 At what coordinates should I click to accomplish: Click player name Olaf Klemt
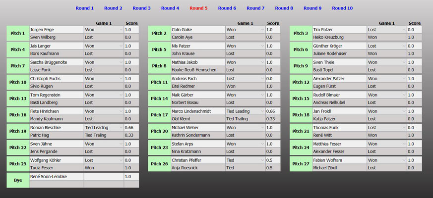coord(181,119)
